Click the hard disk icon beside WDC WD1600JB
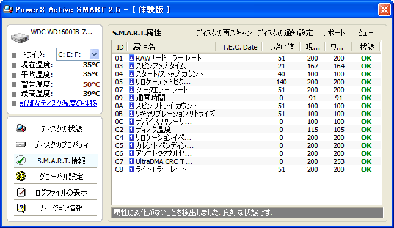 tap(20, 37)
